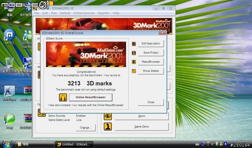Viewport: 252px width, 148px height.
Task: Expand hidden tray icons with the arrow
Action: pyautogui.click(x=212, y=144)
